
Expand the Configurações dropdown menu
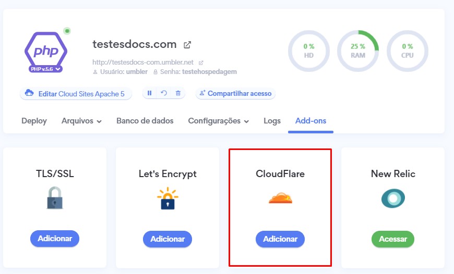[x=218, y=121]
